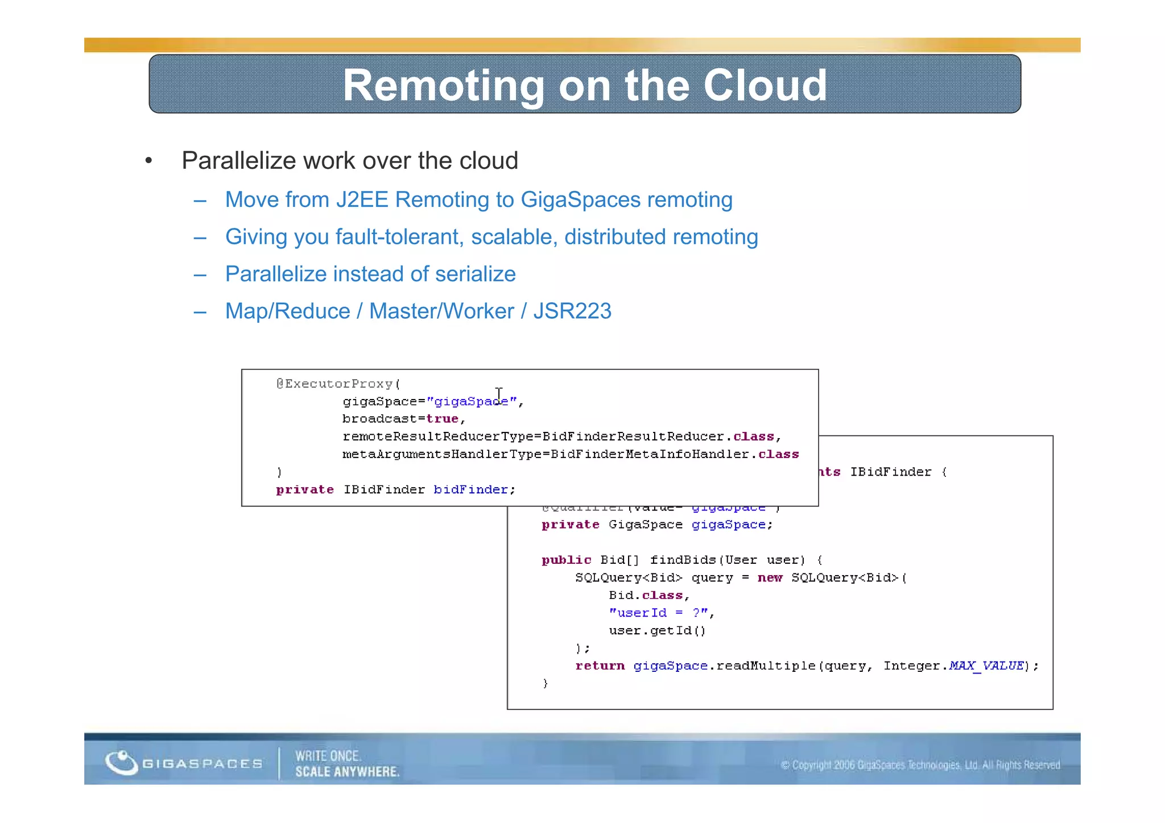Click the findBids method signature
The height and width of the screenshot is (823, 1165).
point(681,560)
